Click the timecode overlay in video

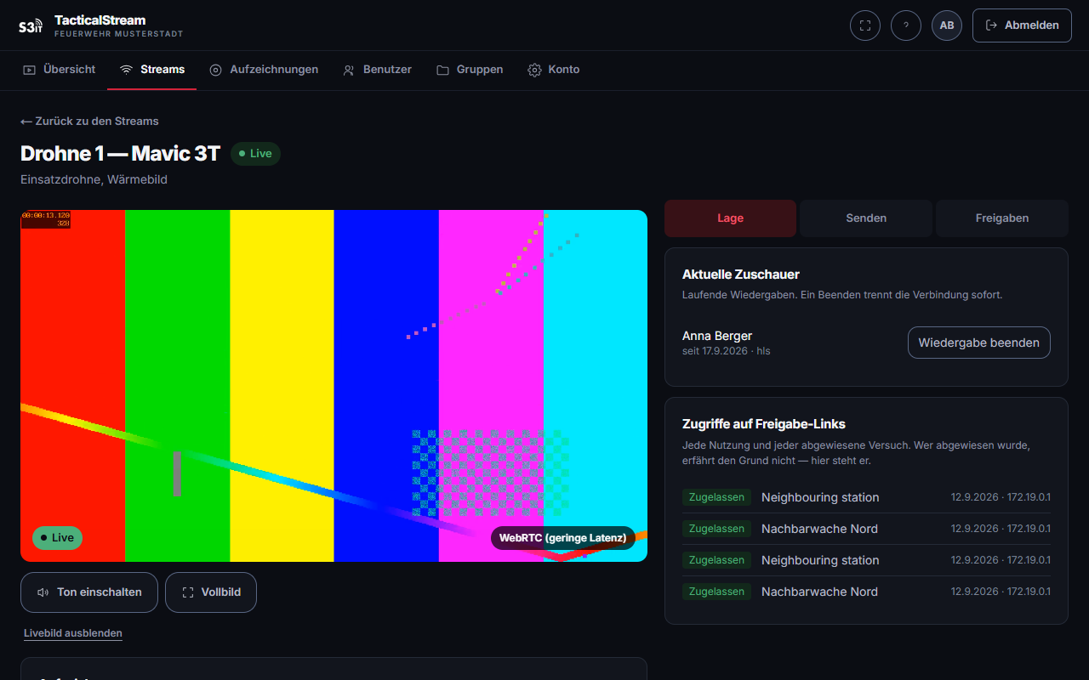click(46, 219)
